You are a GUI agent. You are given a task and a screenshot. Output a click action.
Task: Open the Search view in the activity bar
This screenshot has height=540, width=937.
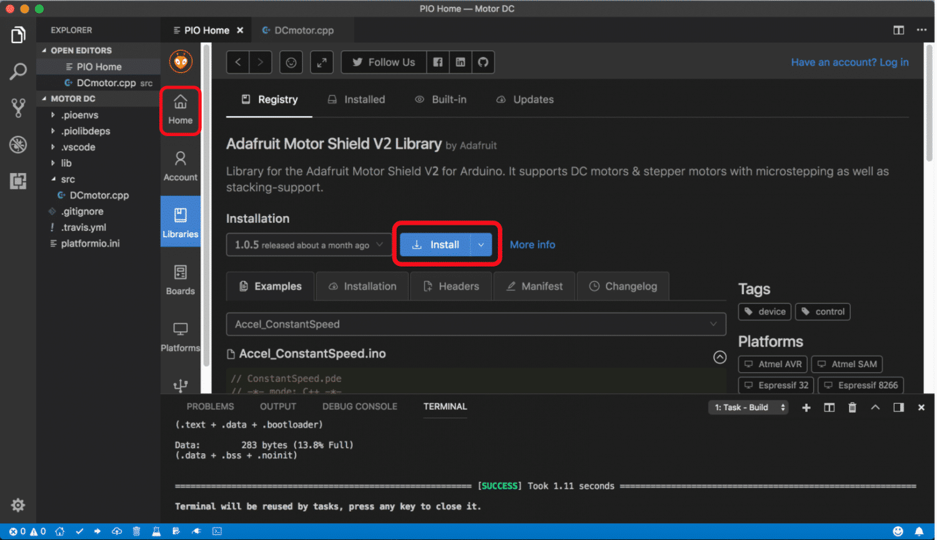click(x=18, y=72)
